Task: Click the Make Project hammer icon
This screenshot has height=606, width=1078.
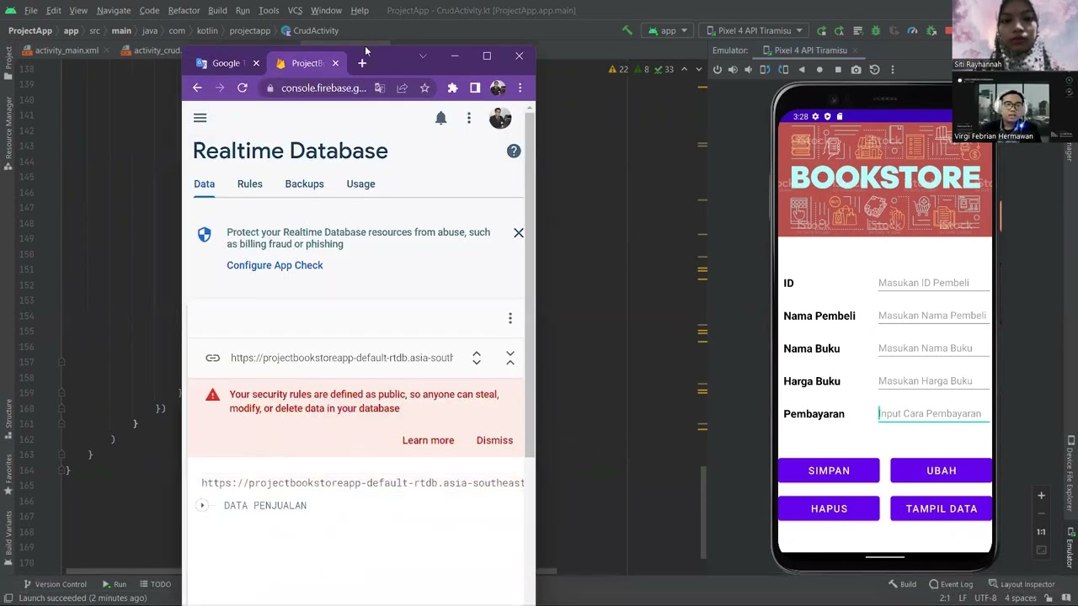Action: click(x=627, y=30)
